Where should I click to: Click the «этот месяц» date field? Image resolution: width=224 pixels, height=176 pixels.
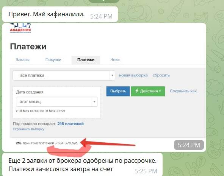coord(57,102)
